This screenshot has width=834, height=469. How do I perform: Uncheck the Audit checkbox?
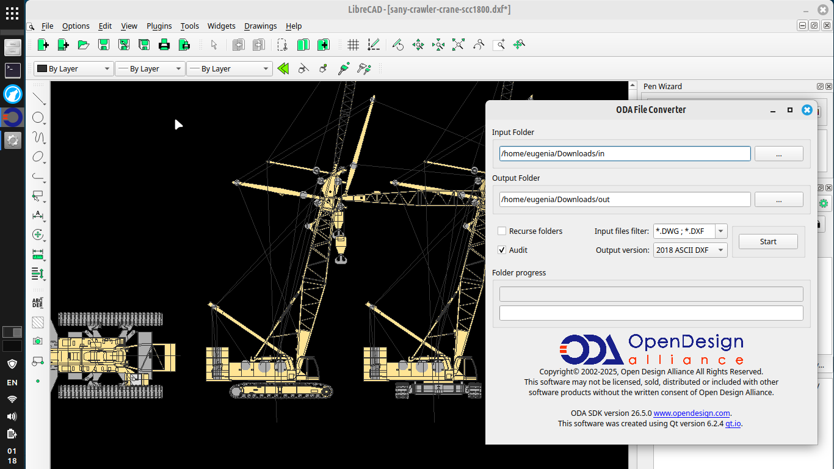pyautogui.click(x=502, y=250)
